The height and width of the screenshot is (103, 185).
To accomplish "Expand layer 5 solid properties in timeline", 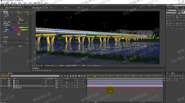I will [x=7, y=88].
